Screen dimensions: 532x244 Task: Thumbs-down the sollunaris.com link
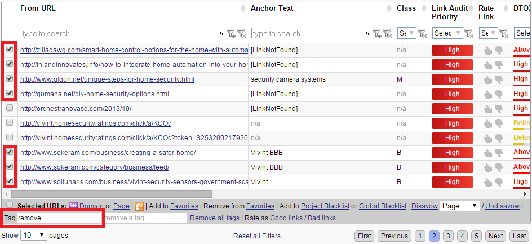[x=498, y=182]
